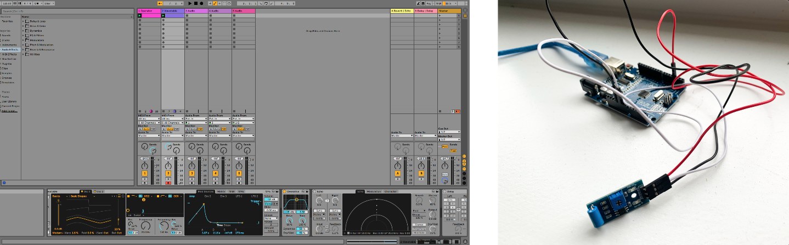789x245 pixels.
Task: Expand the Dynamics folder
Action: [x=23, y=30]
